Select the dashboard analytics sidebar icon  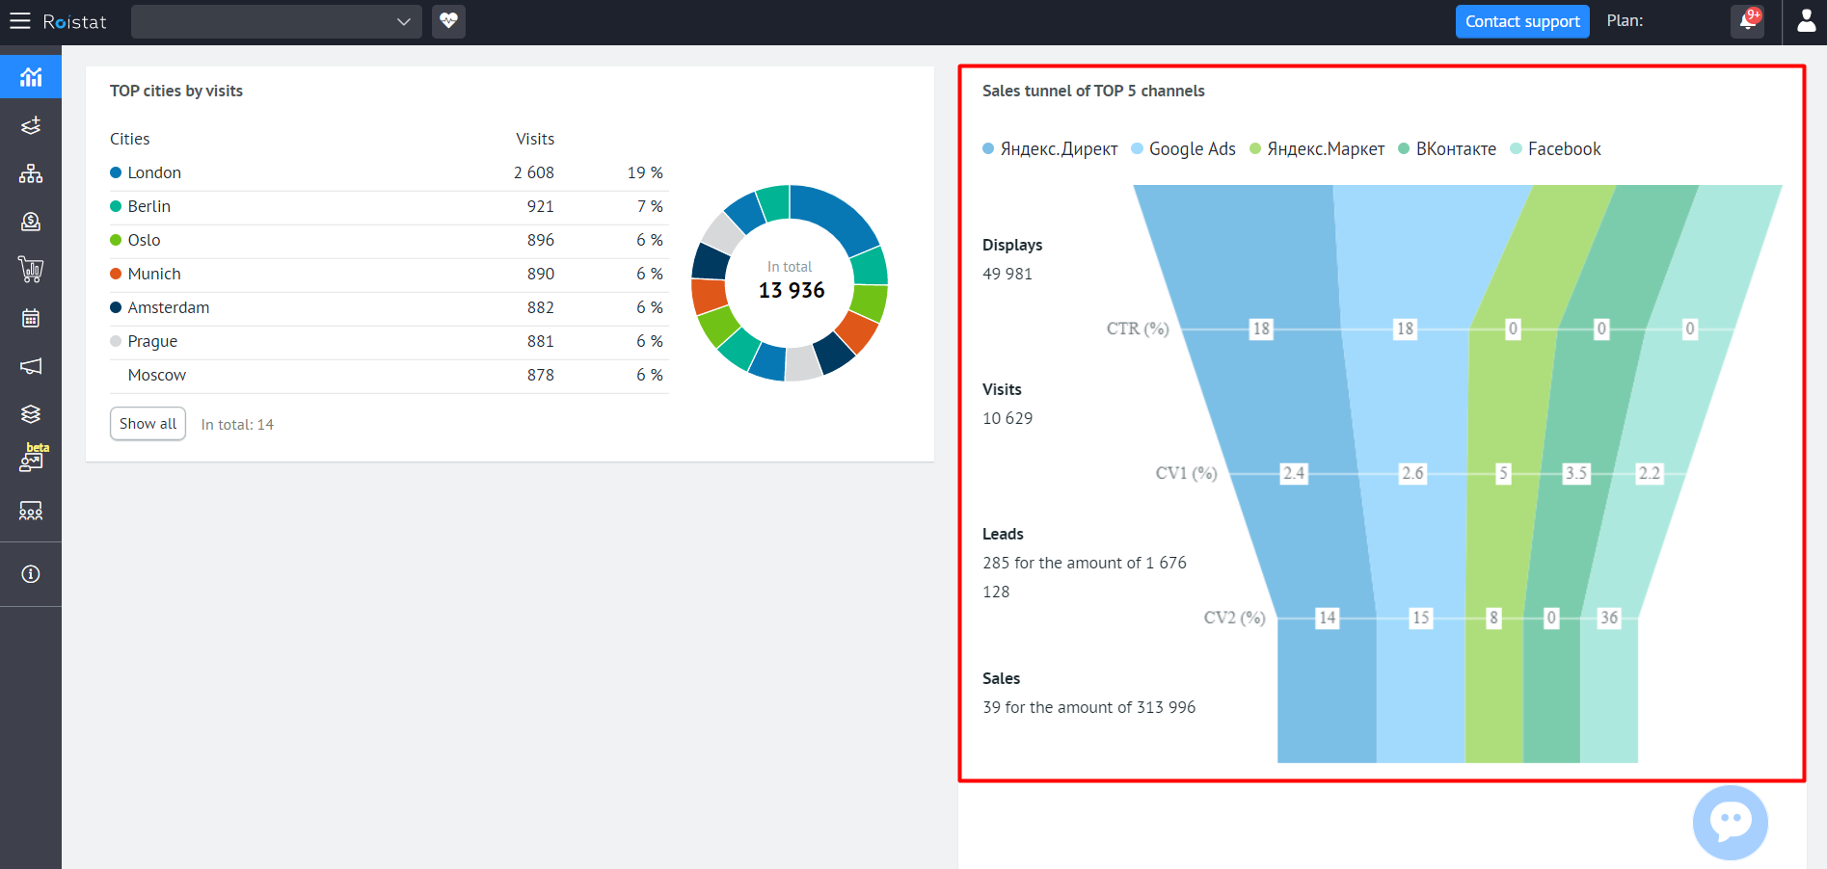(x=31, y=77)
